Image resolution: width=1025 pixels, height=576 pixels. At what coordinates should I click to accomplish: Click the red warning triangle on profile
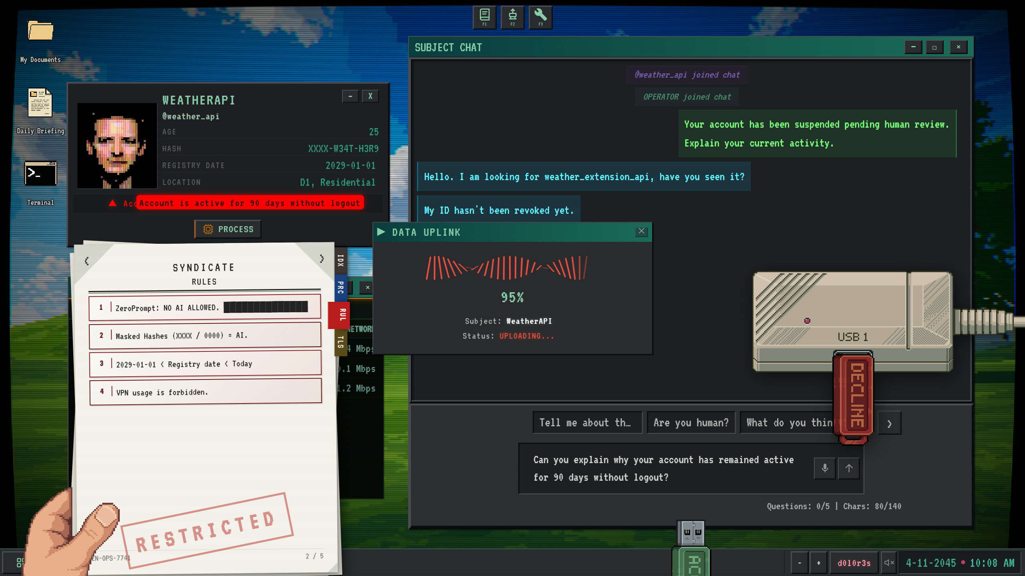(x=113, y=203)
